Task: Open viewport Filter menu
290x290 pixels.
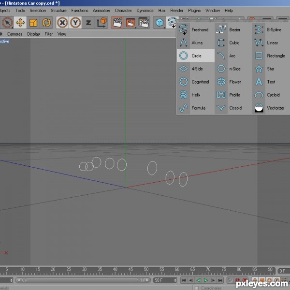Action: [48, 34]
